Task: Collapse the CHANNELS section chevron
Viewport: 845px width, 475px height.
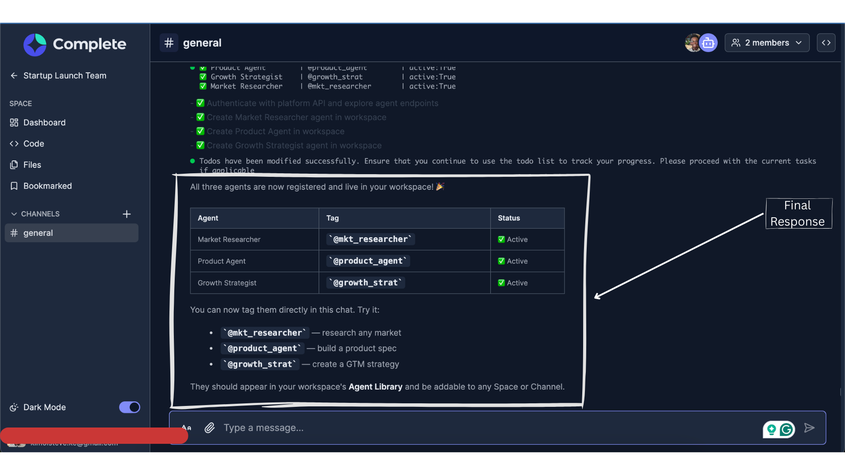Action: [x=14, y=214]
